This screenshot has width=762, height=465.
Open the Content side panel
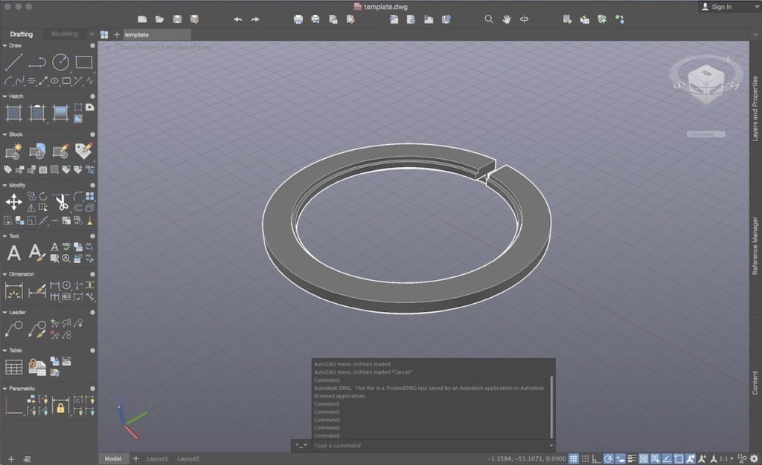pos(755,383)
